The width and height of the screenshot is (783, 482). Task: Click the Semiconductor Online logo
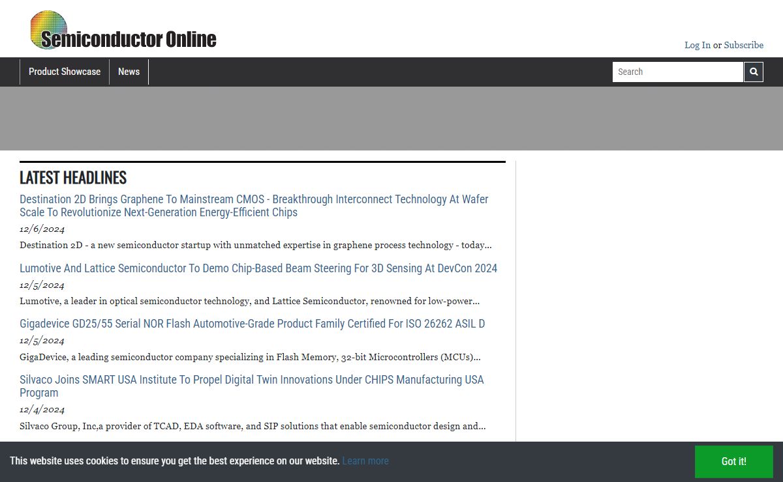point(123,30)
